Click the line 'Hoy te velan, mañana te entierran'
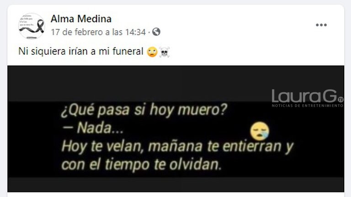The width and height of the screenshot is (351, 197). 177,146
